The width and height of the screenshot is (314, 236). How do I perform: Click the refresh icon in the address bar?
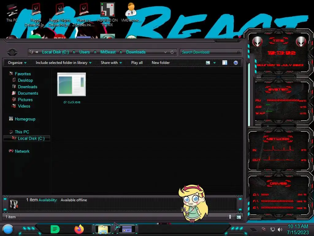click(x=172, y=52)
